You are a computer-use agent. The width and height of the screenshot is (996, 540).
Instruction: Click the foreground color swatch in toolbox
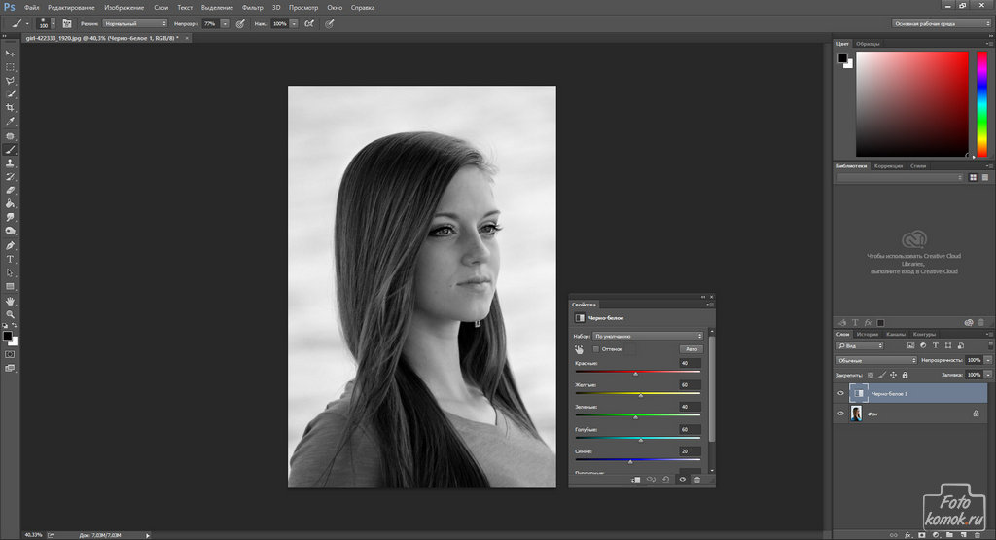[7, 336]
